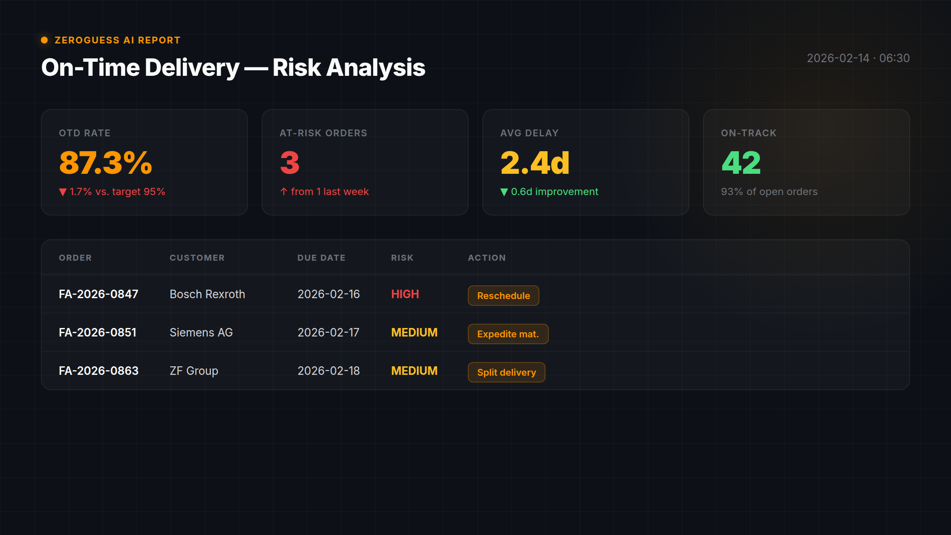Click the 'Expedite mat.' action button

coord(508,334)
